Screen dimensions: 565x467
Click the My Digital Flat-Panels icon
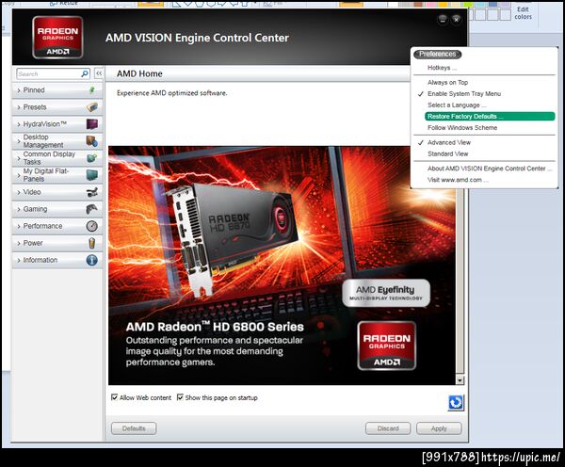point(92,175)
